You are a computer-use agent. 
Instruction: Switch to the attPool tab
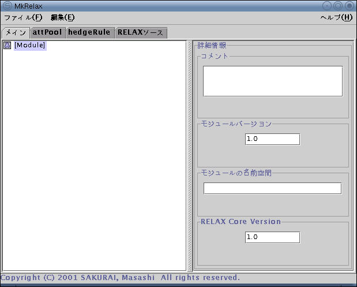click(47, 33)
